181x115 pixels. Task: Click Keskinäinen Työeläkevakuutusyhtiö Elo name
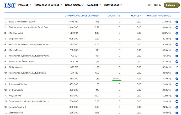tap(28, 73)
